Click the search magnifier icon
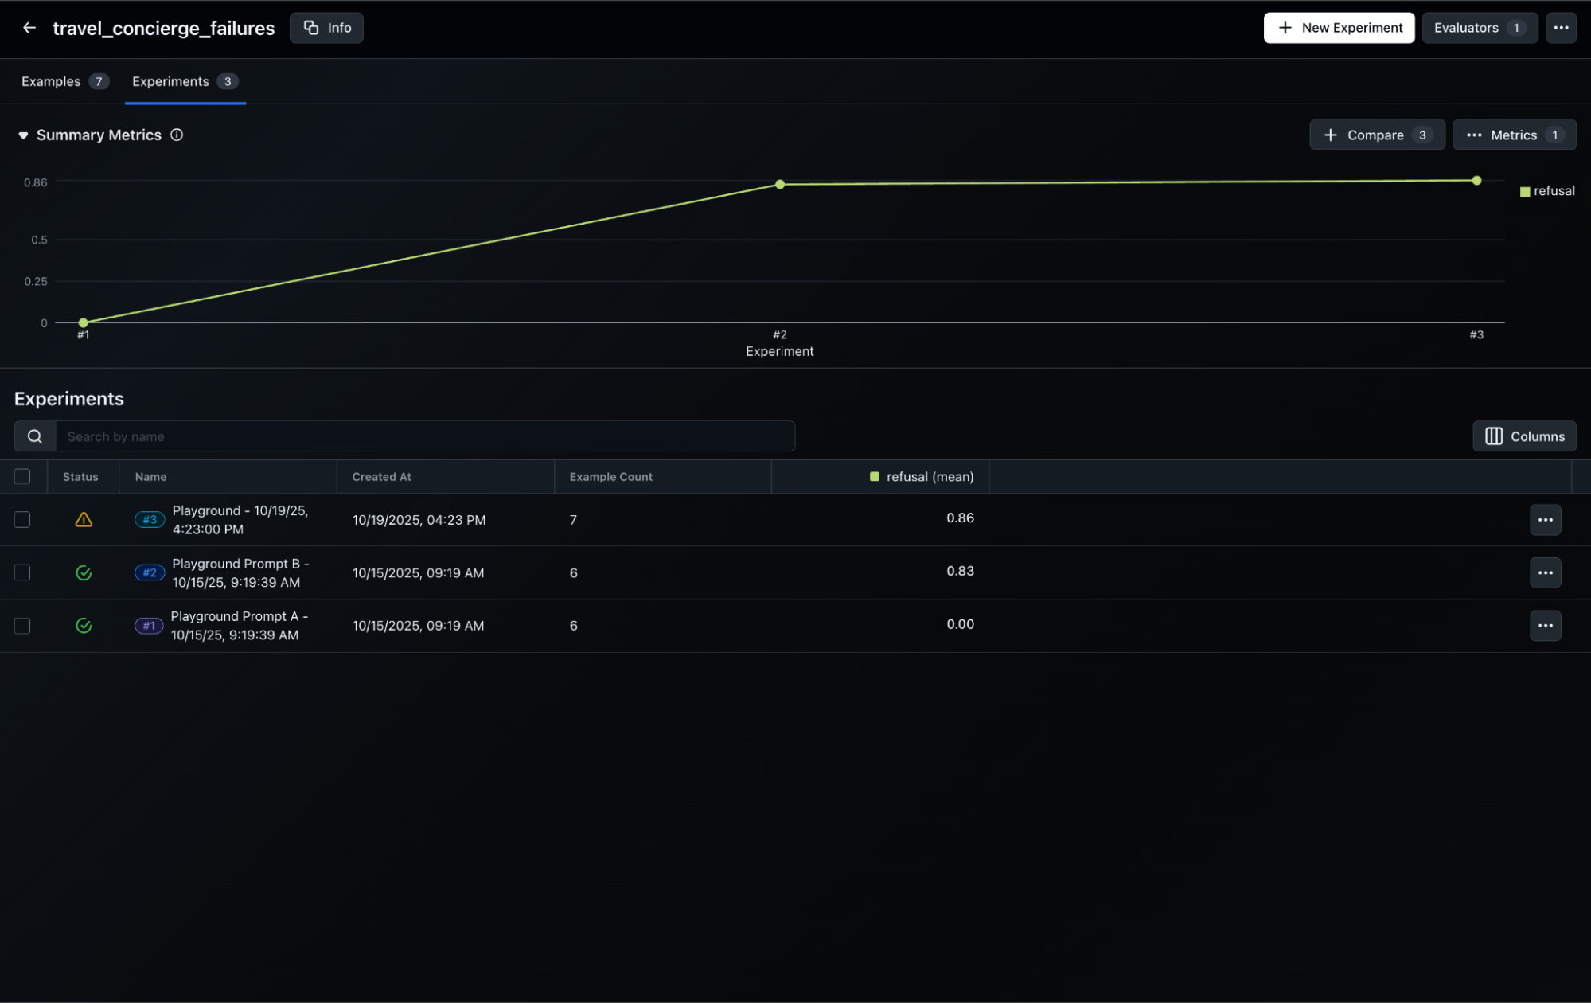The height and width of the screenshot is (1004, 1591). point(35,436)
